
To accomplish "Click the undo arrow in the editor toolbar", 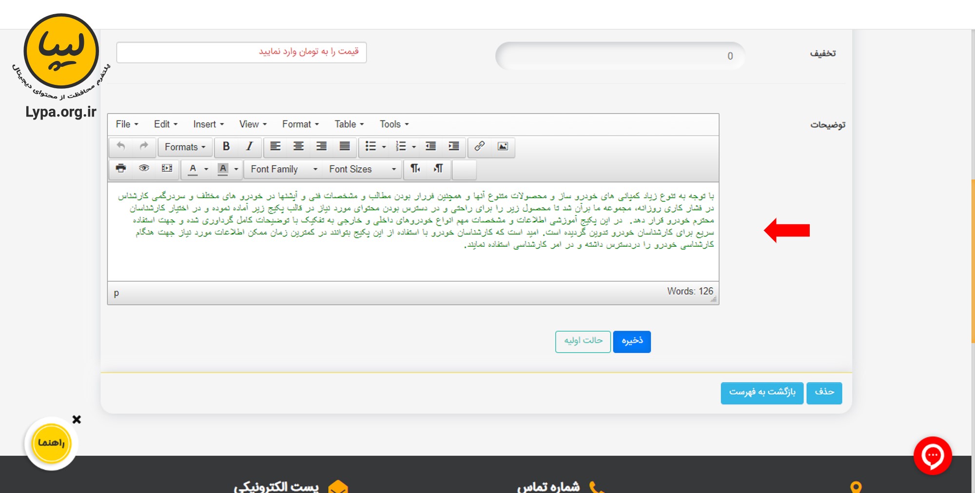I will [x=121, y=146].
